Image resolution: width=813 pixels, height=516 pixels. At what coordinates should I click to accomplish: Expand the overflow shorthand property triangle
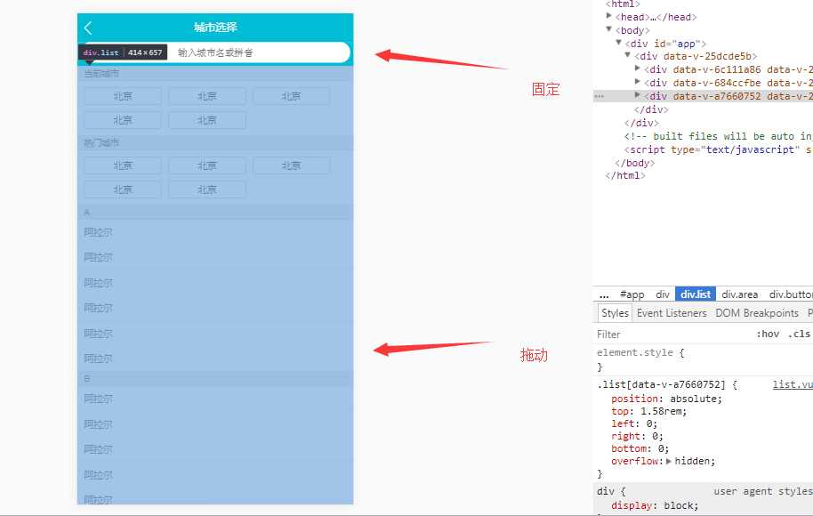pos(669,461)
